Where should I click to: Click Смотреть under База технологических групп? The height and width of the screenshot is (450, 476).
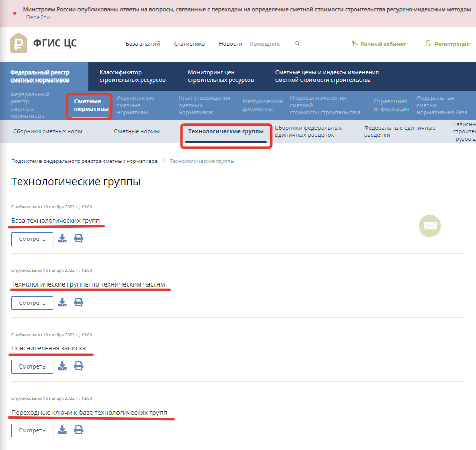(x=32, y=239)
